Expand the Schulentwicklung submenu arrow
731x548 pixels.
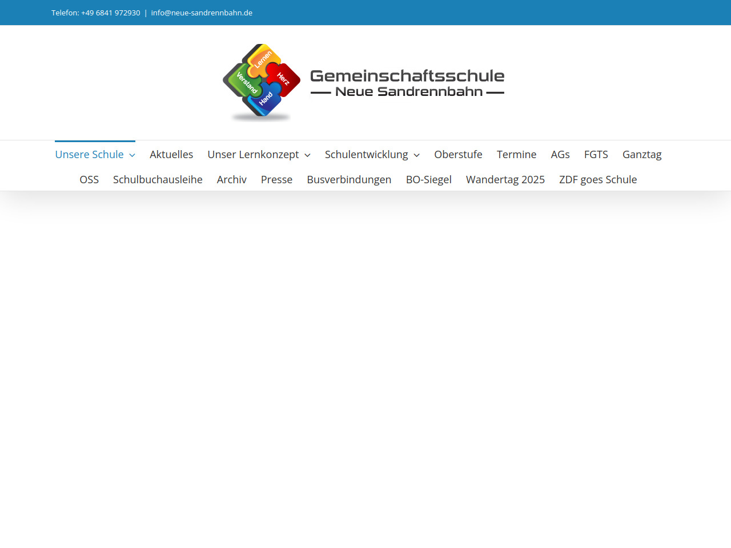[x=416, y=155]
